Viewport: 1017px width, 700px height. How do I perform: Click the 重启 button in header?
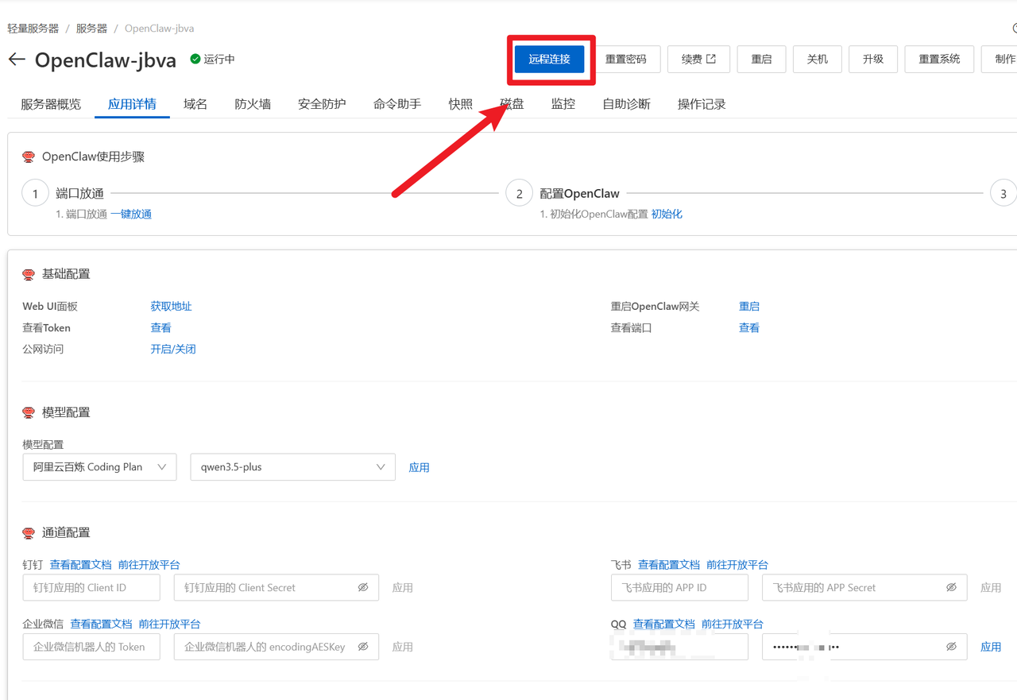(x=762, y=59)
